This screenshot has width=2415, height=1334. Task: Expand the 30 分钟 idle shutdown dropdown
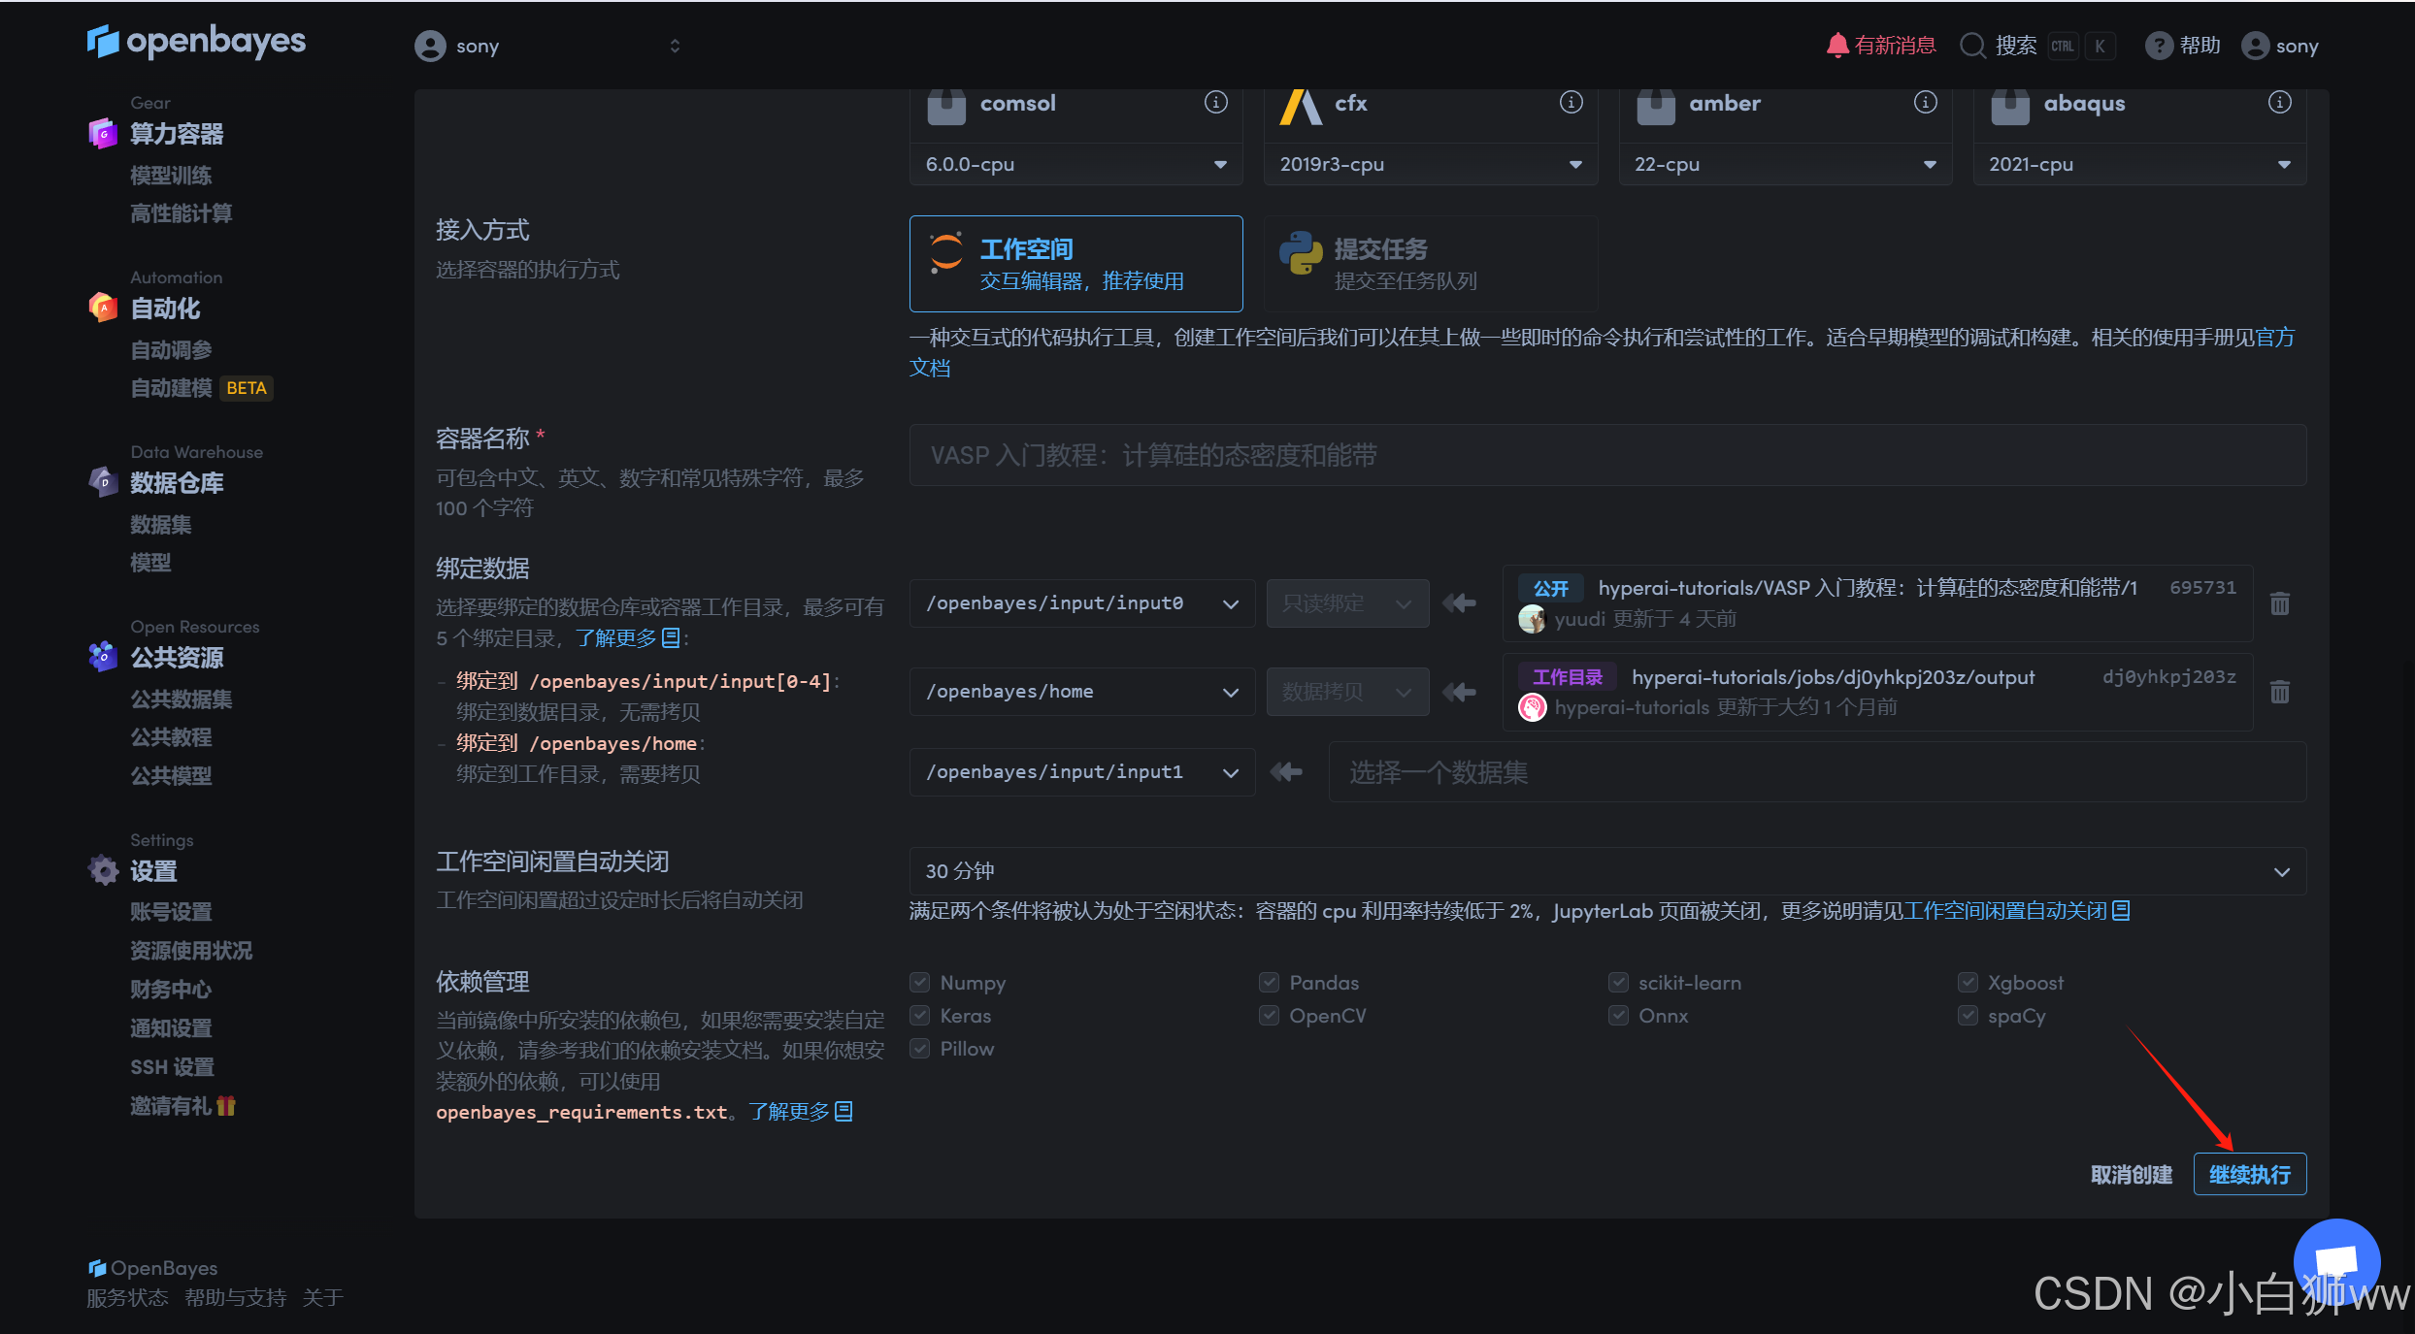[1606, 871]
